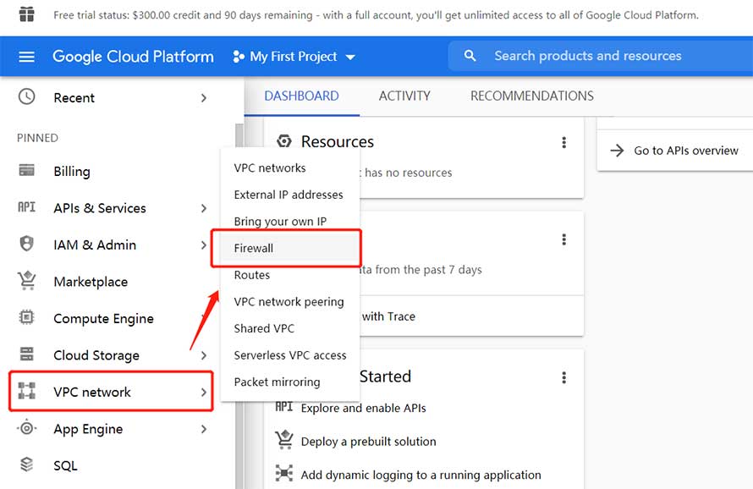Click the Go to APIs overview arrow icon
This screenshot has width=753, height=489.
617,151
